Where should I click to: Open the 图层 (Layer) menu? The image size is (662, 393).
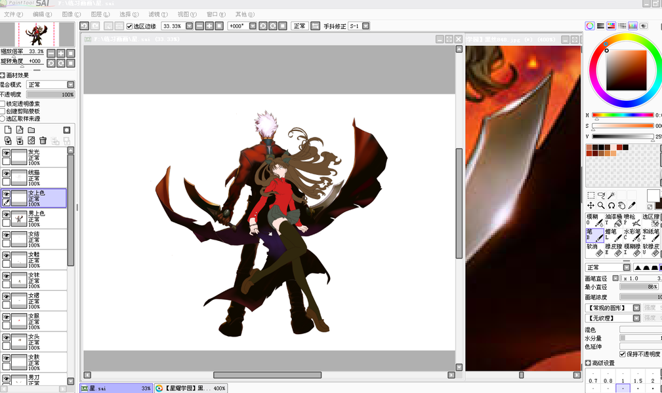tap(100, 14)
